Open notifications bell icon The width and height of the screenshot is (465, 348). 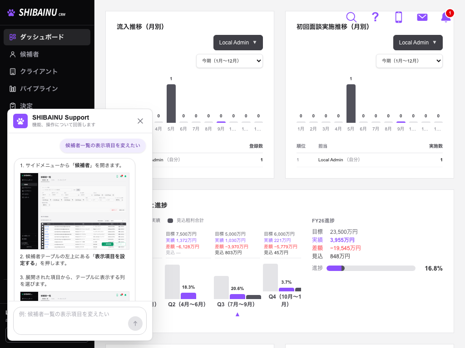pos(446,17)
